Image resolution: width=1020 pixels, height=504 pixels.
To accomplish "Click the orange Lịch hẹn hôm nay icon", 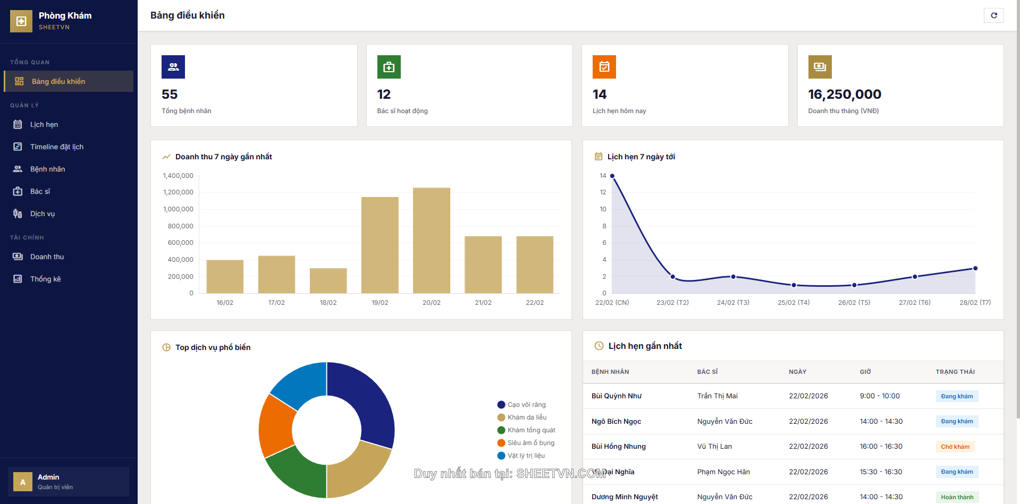I will pos(604,67).
